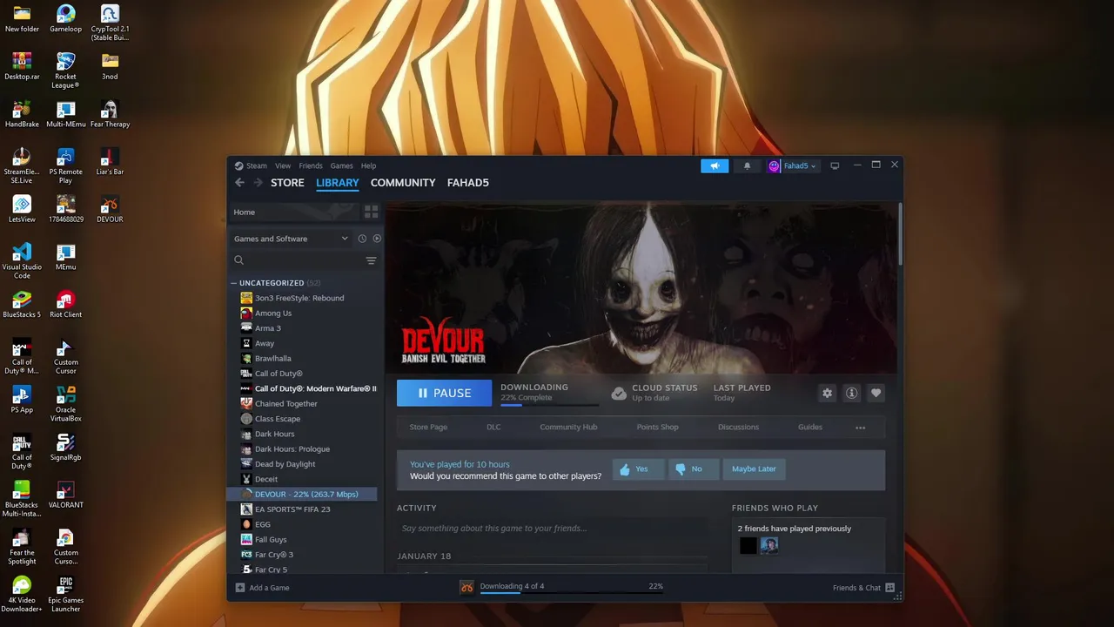
Task: Switch to the COMMUNITY tab
Action: pyautogui.click(x=403, y=183)
